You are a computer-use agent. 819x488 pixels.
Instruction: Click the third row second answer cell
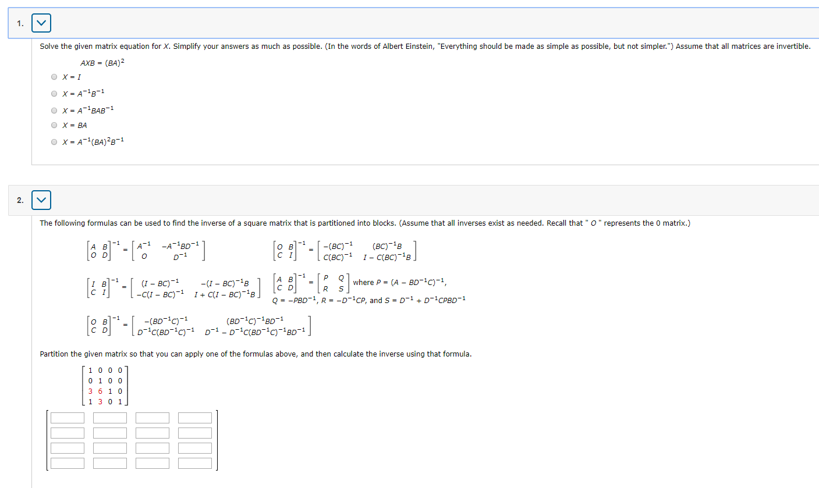point(110,448)
